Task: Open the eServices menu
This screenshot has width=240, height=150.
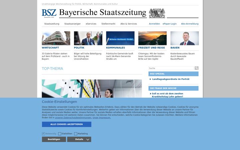Action: click(91, 24)
